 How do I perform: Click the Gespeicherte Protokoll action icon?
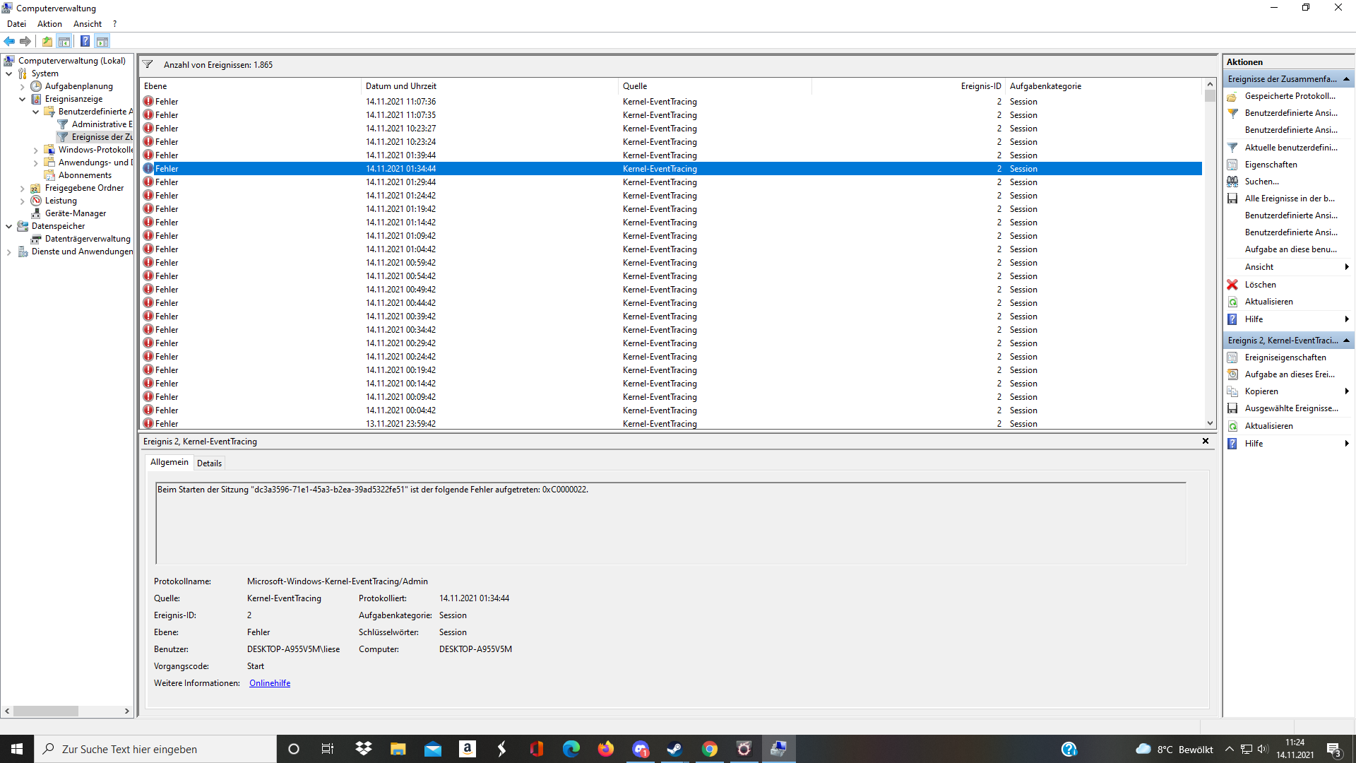1232,96
